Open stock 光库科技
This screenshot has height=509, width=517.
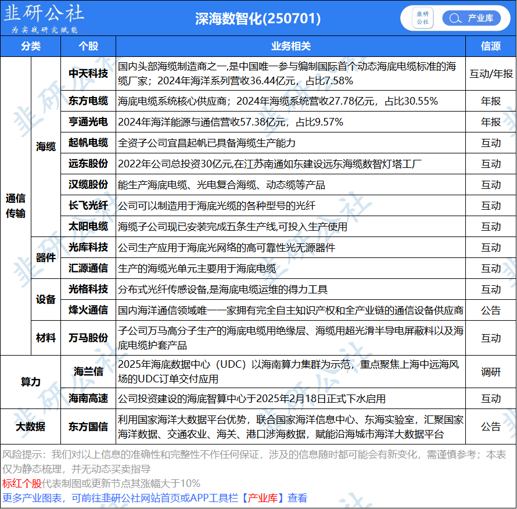[x=88, y=248]
